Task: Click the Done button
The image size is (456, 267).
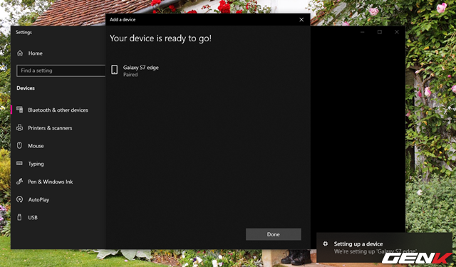Action: tap(274, 234)
